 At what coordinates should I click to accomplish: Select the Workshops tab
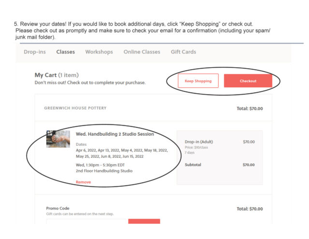99,52
